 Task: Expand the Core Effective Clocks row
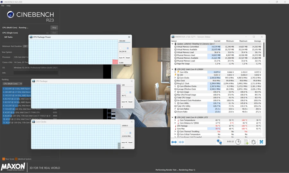(175, 86)
